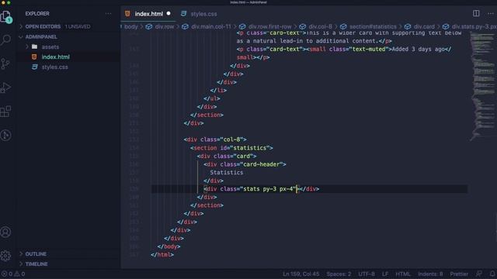Click the div class="col-8" code line
This screenshot has width=497, height=279.
(215, 139)
